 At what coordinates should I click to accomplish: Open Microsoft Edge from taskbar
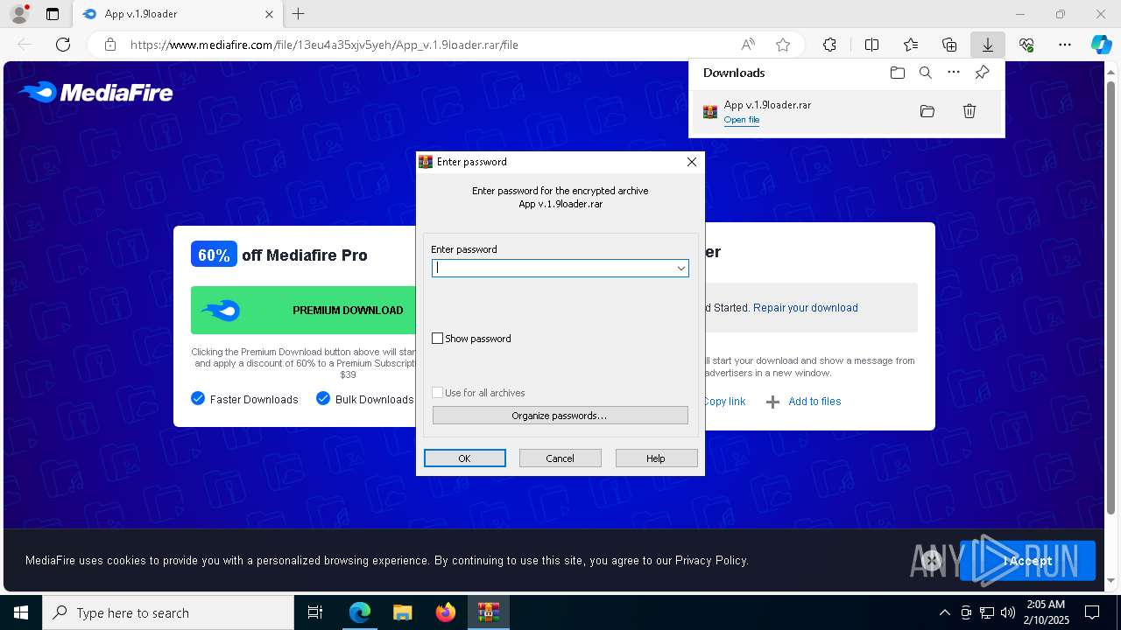[x=360, y=612]
